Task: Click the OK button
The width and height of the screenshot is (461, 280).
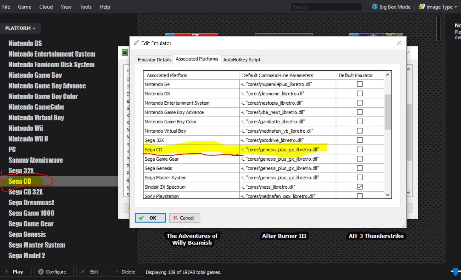Action: pyautogui.click(x=150, y=218)
